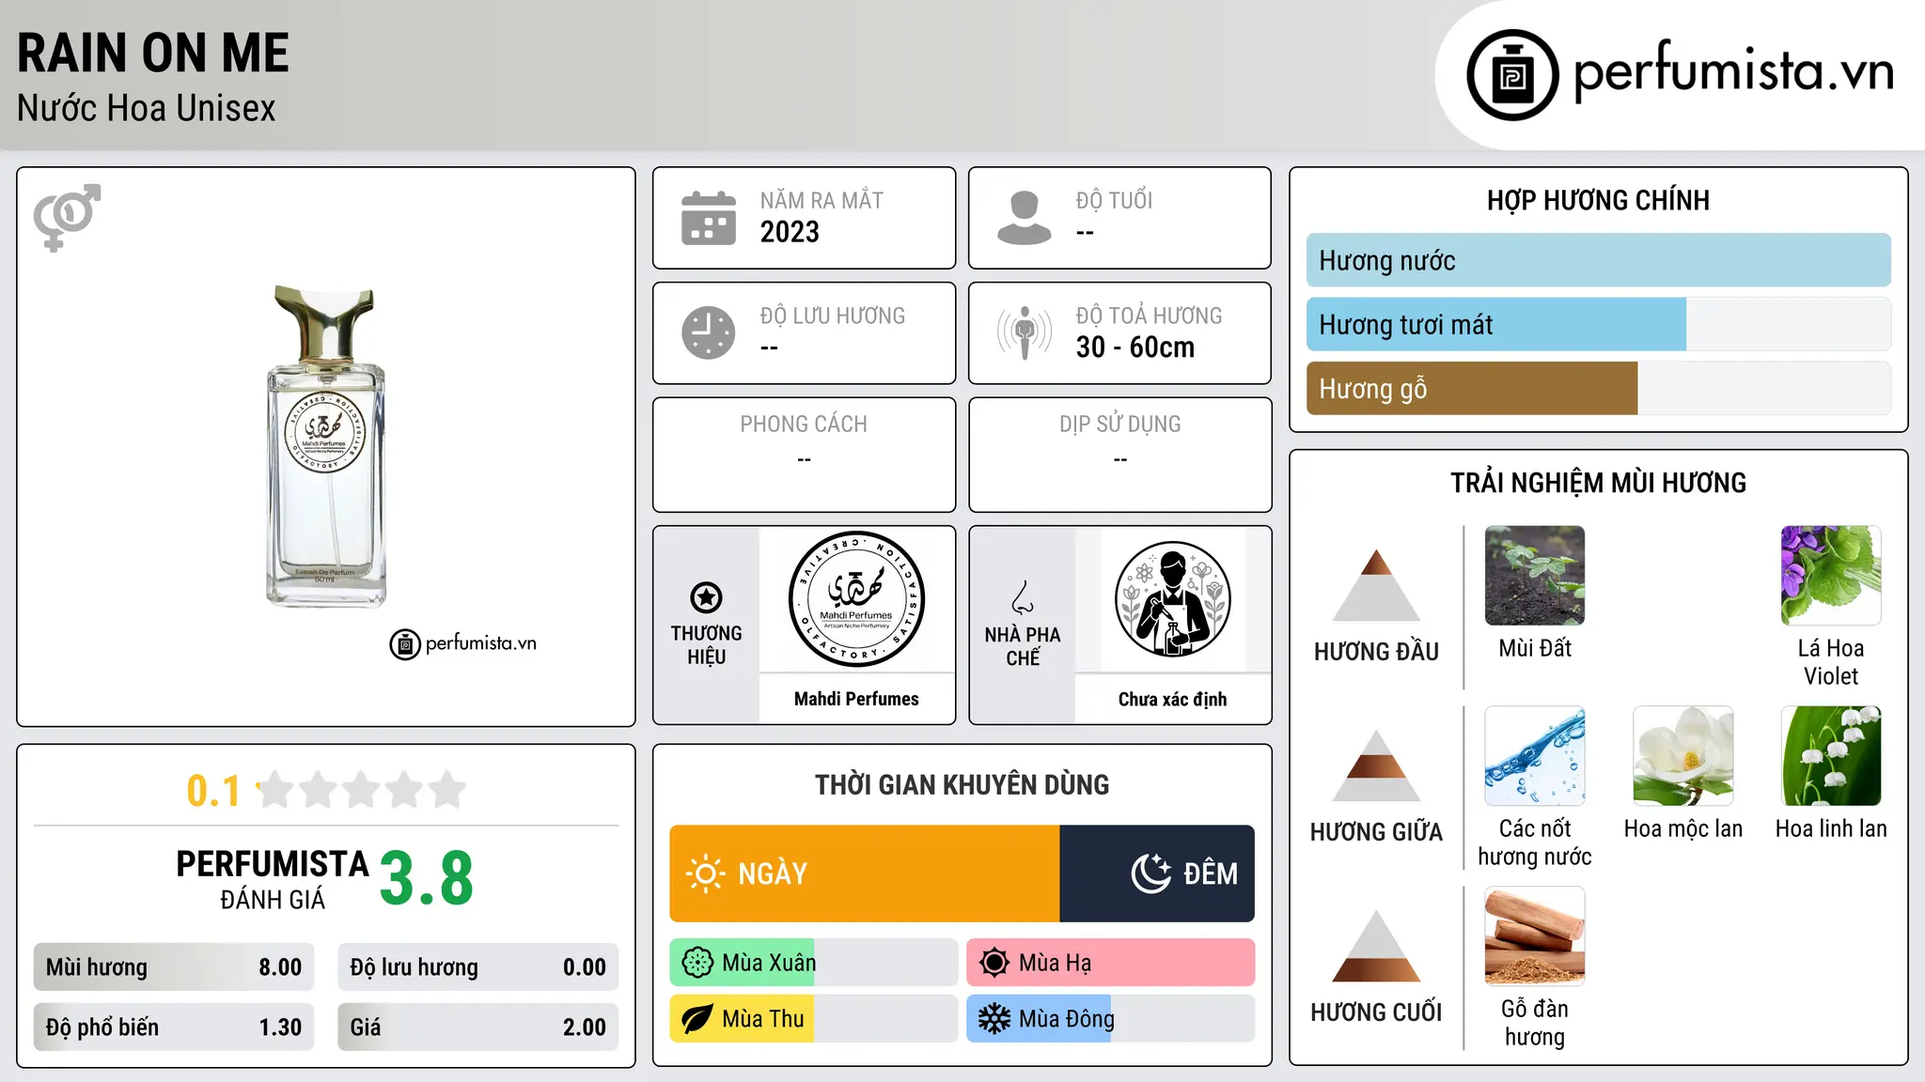Click the RAIN ON ME title

click(153, 53)
